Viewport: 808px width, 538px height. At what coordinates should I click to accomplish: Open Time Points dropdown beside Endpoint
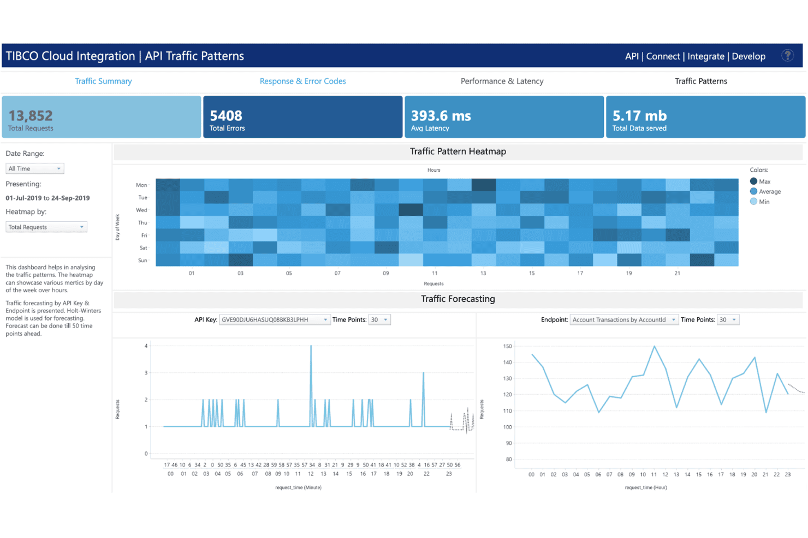tap(728, 320)
